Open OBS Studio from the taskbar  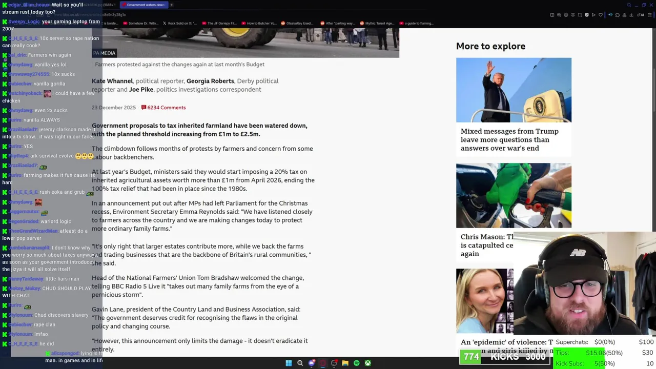[334, 363]
